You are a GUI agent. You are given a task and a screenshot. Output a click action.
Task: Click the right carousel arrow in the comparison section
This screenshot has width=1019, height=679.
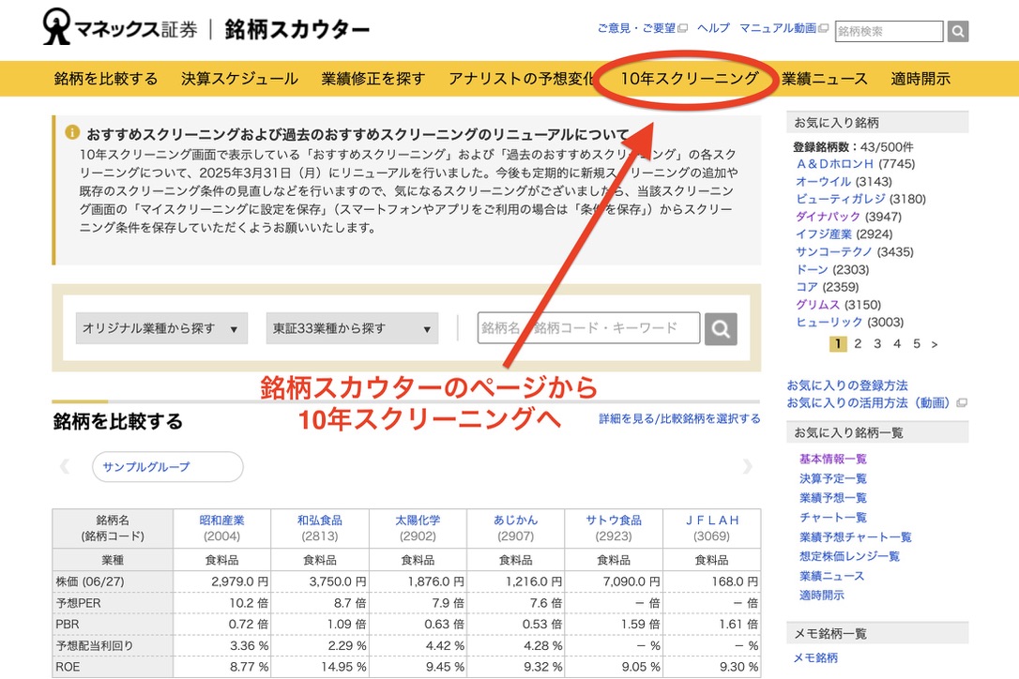(747, 466)
